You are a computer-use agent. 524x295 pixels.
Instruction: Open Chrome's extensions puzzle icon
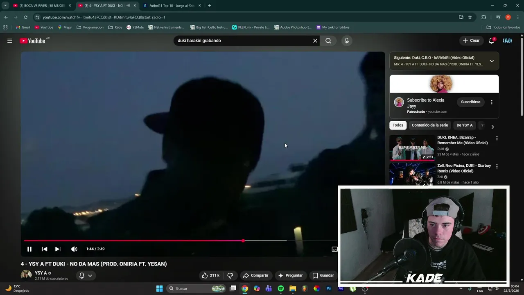coord(483,17)
